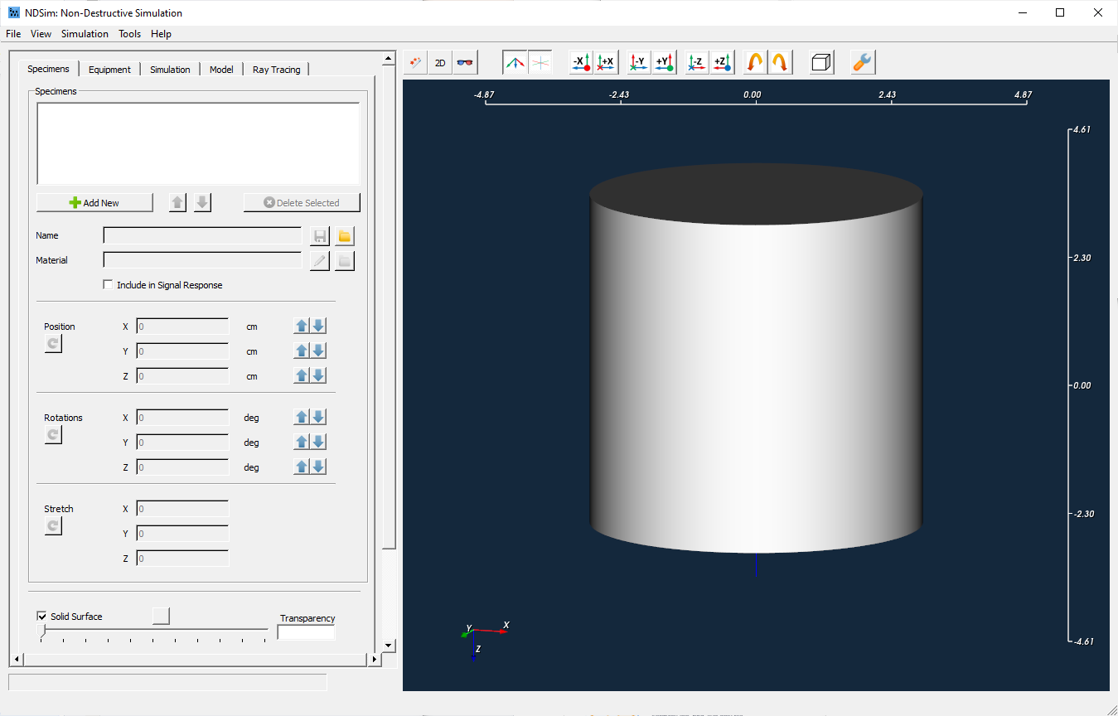Show the coordinate axes display icon
Screen dimensions: 1118x716
click(515, 62)
